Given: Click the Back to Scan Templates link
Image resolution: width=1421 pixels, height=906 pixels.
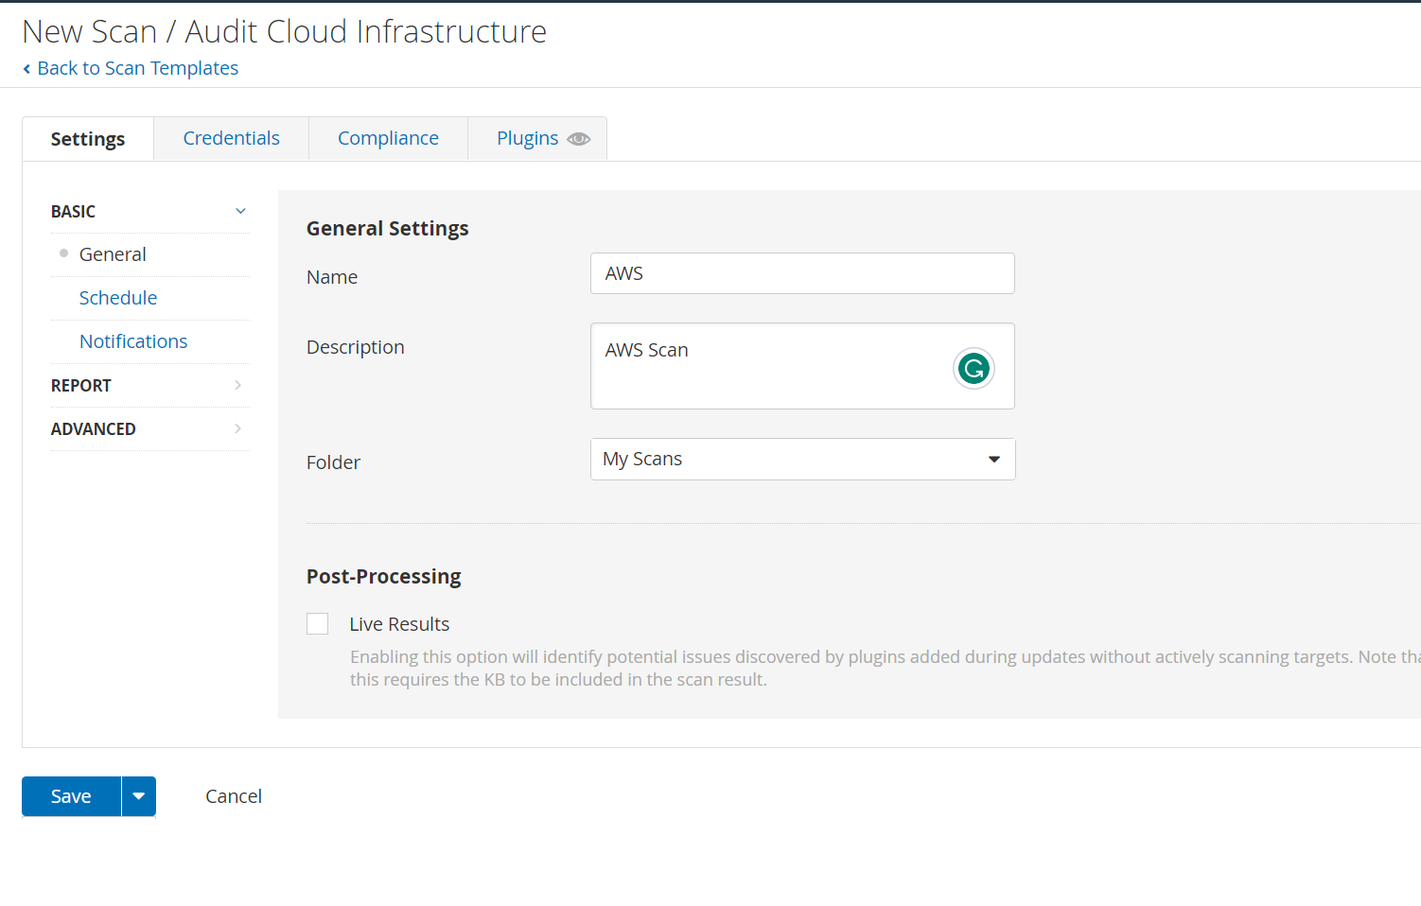Looking at the screenshot, I should [x=137, y=67].
